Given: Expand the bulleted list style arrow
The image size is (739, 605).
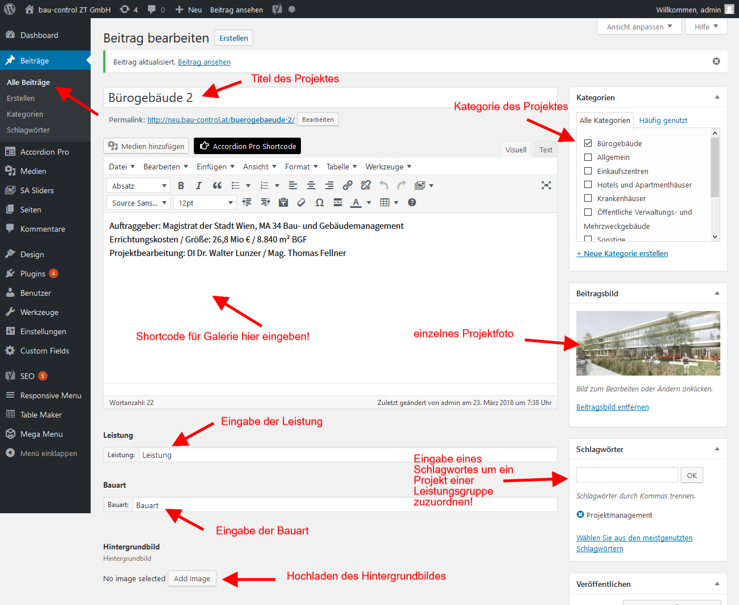Looking at the screenshot, I should coord(248,186).
